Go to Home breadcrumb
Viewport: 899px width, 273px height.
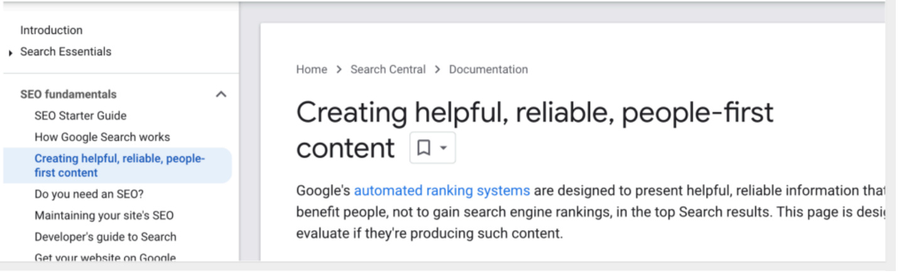point(312,70)
